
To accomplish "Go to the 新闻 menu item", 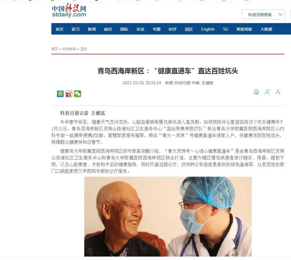I will (92, 29).
